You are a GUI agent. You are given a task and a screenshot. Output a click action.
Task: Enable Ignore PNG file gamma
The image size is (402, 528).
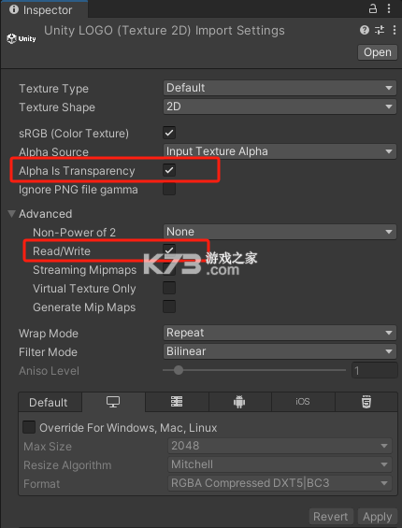[169, 189]
